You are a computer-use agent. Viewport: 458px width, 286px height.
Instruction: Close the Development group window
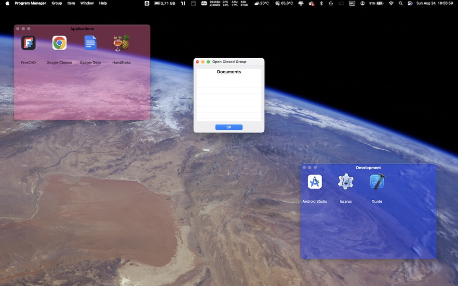[304, 168]
